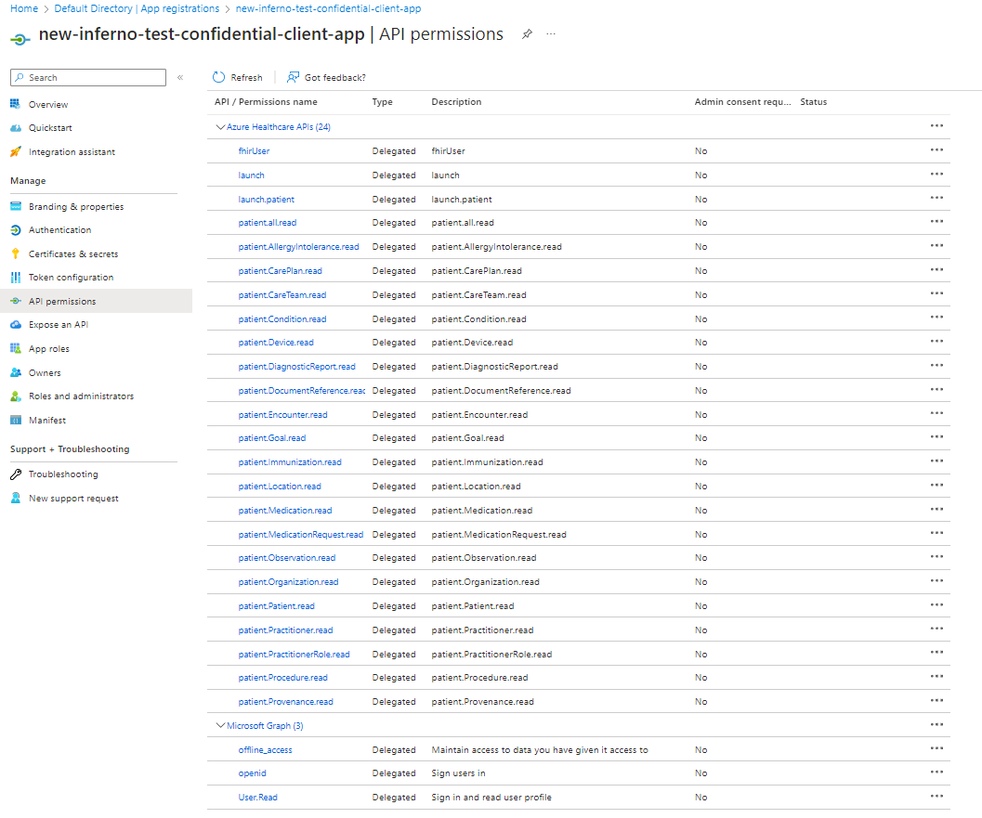
Task: Click the Manifest icon
Action: (x=16, y=420)
